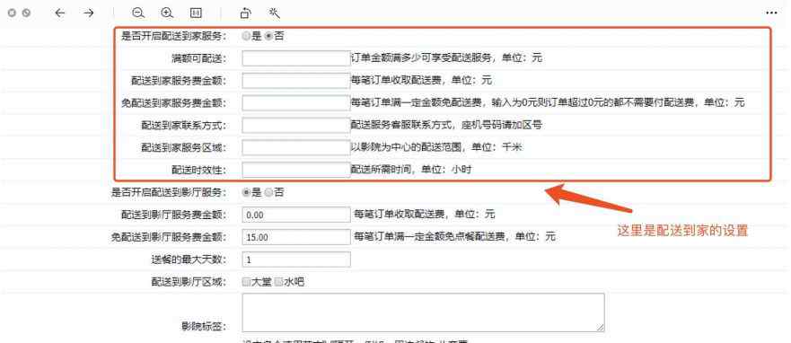The width and height of the screenshot is (791, 343).
Task: Go forward with the right arrow icon
Action: coord(89,13)
